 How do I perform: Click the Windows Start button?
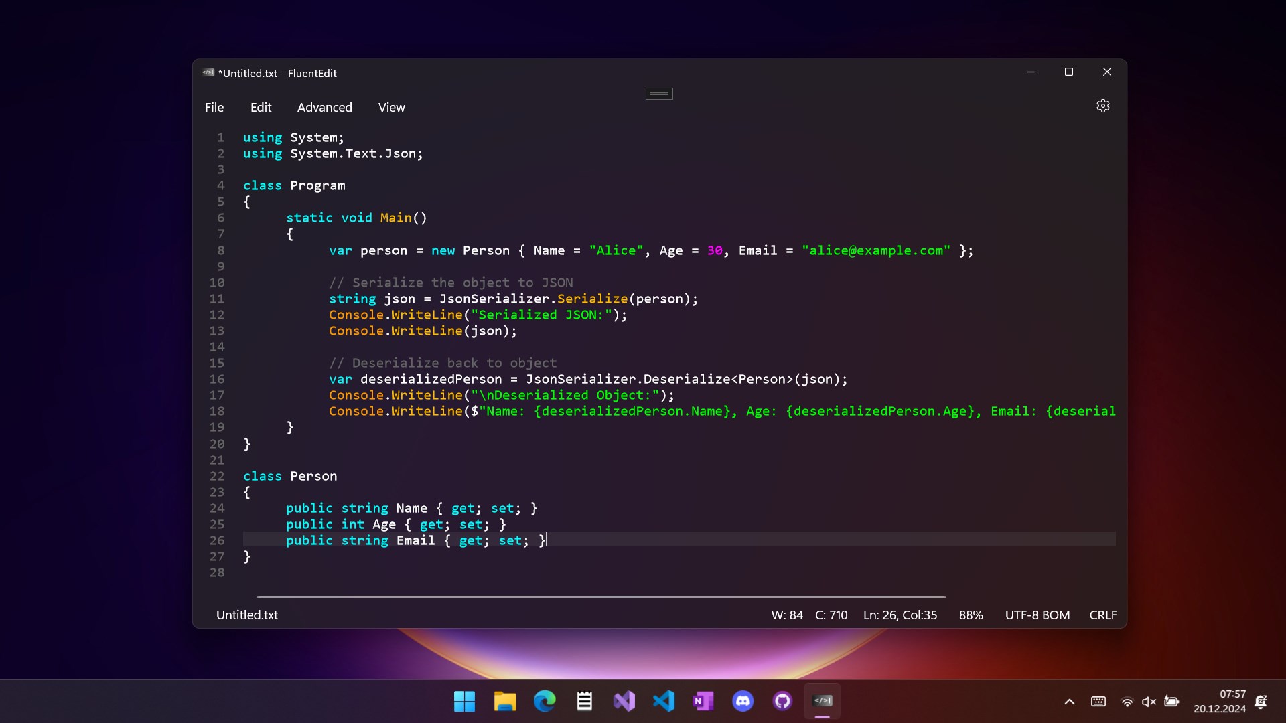click(x=464, y=701)
